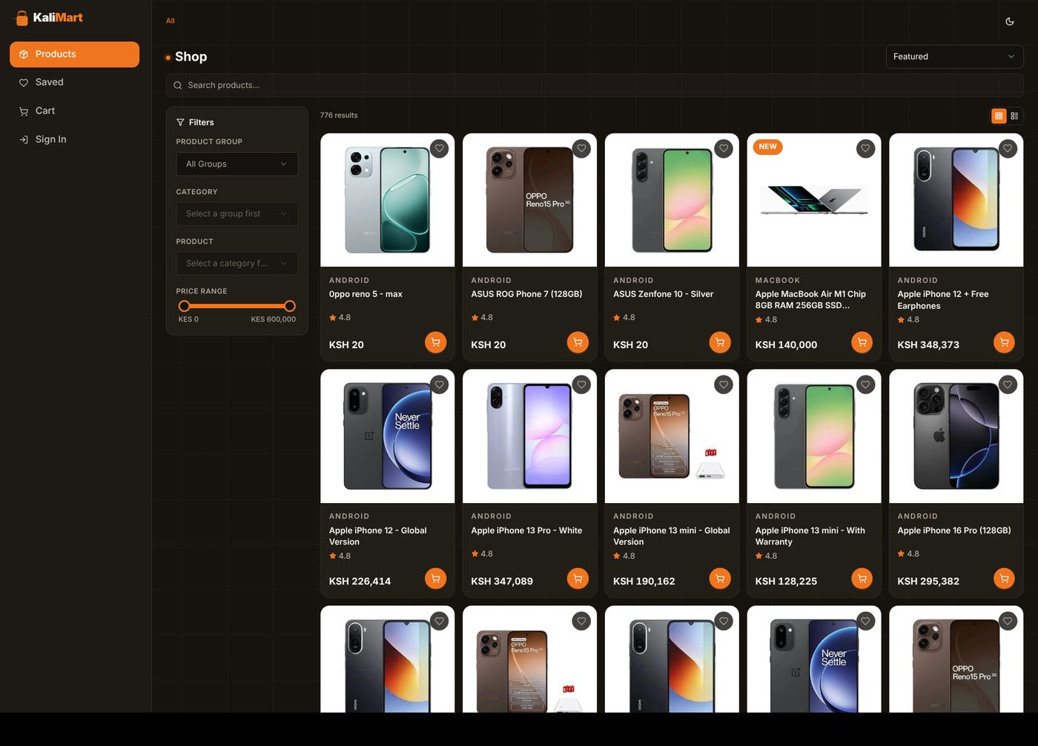
Task: Add MacBook Air M1 to cart
Action: click(862, 342)
